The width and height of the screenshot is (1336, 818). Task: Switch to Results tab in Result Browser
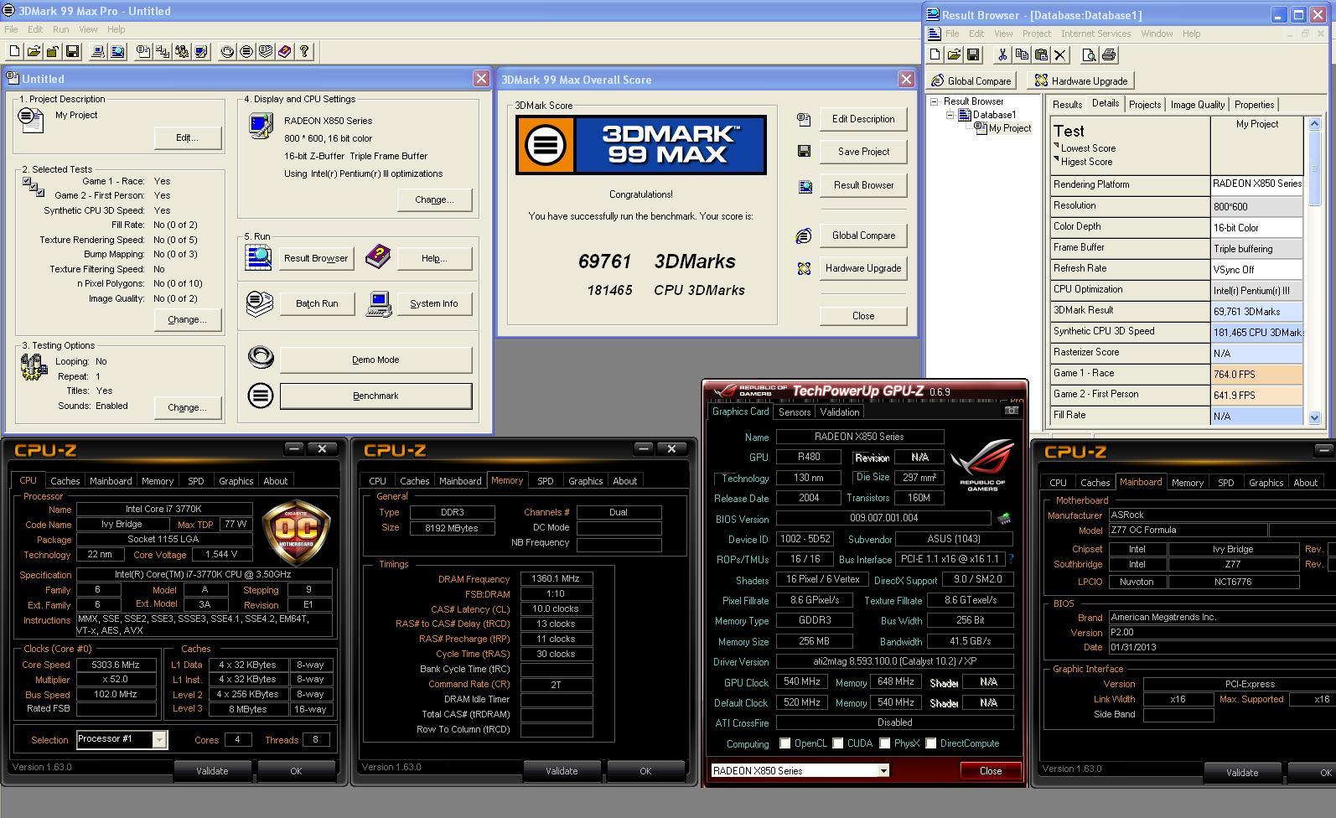click(x=1067, y=105)
